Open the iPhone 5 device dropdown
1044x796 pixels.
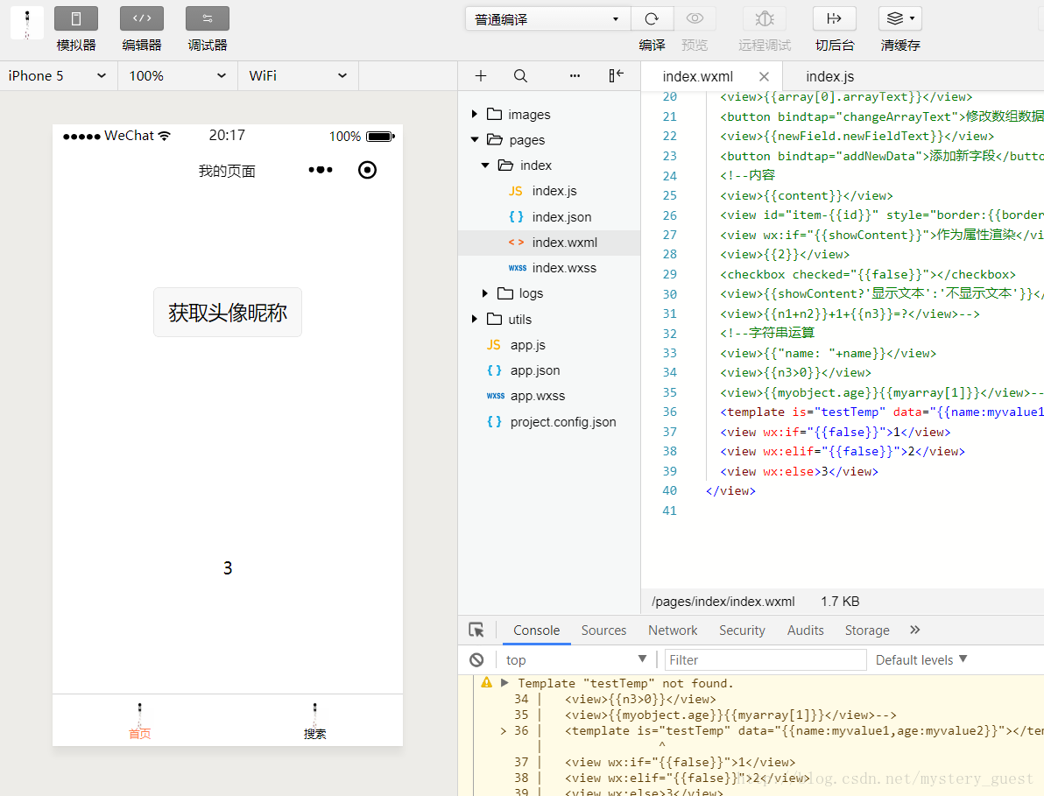coord(59,76)
